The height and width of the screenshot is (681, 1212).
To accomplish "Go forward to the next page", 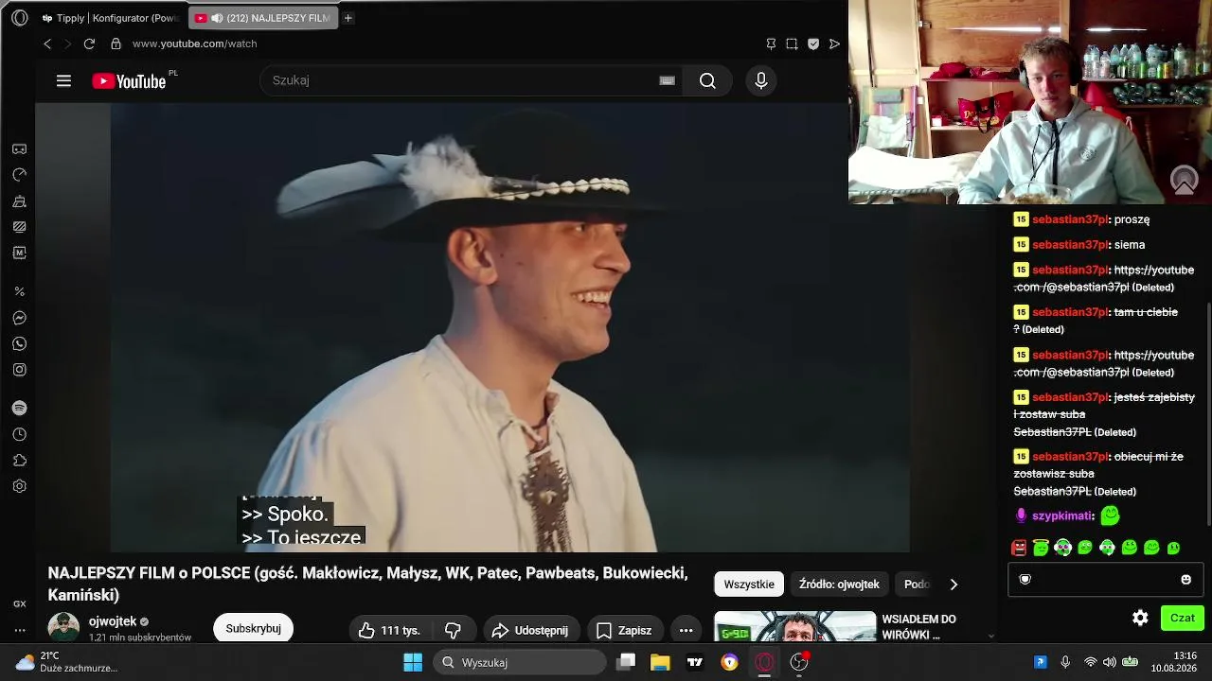I will (68, 44).
